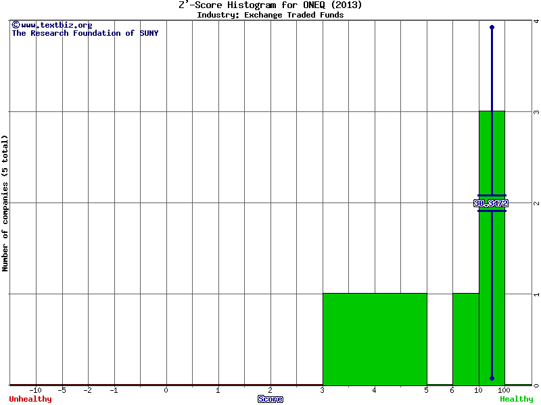Image resolution: width=541 pixels, height=405 pixels.
Task: Click the right y-axis tick label '1'
Action: pyautogui.click(x=536, y=294)
